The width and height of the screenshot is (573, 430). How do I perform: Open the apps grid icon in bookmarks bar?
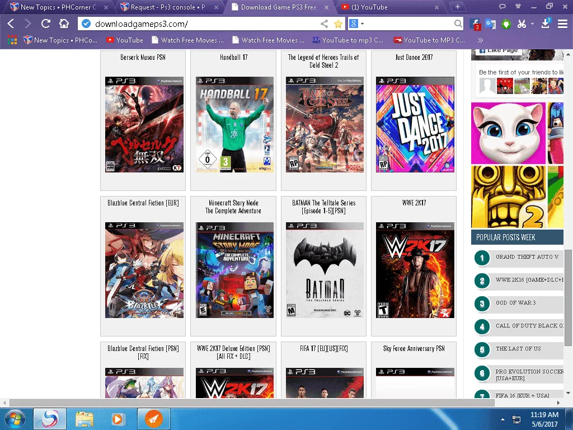coord(12,40)
